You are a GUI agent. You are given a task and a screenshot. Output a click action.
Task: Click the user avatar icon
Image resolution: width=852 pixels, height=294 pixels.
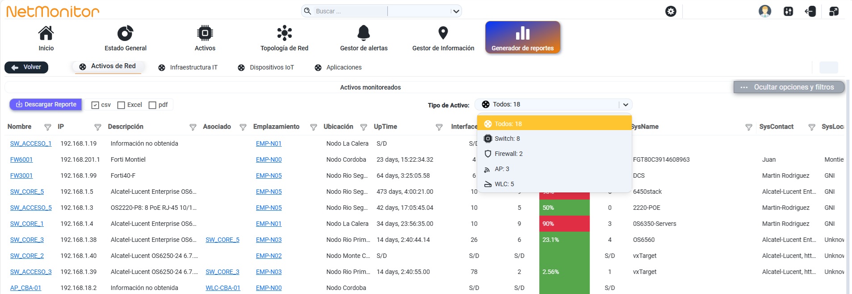point(765,11)
